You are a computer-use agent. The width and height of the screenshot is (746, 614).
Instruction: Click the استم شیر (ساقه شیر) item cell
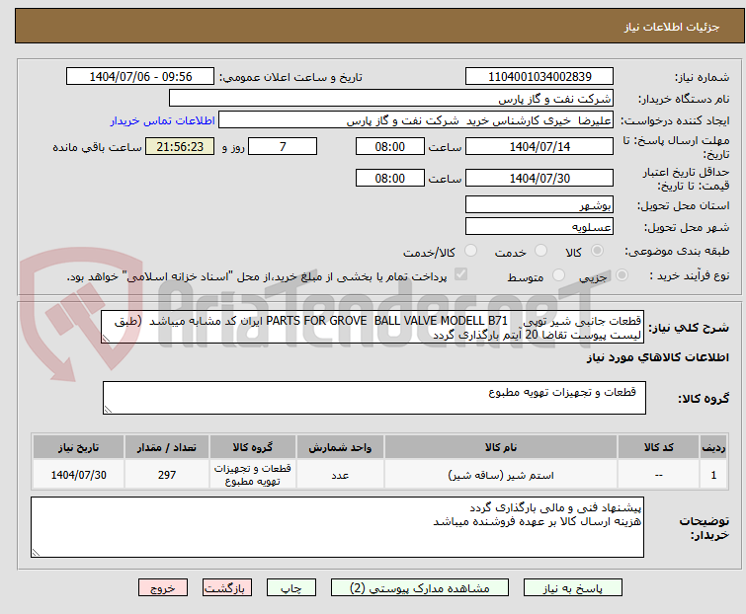(501, 475)
